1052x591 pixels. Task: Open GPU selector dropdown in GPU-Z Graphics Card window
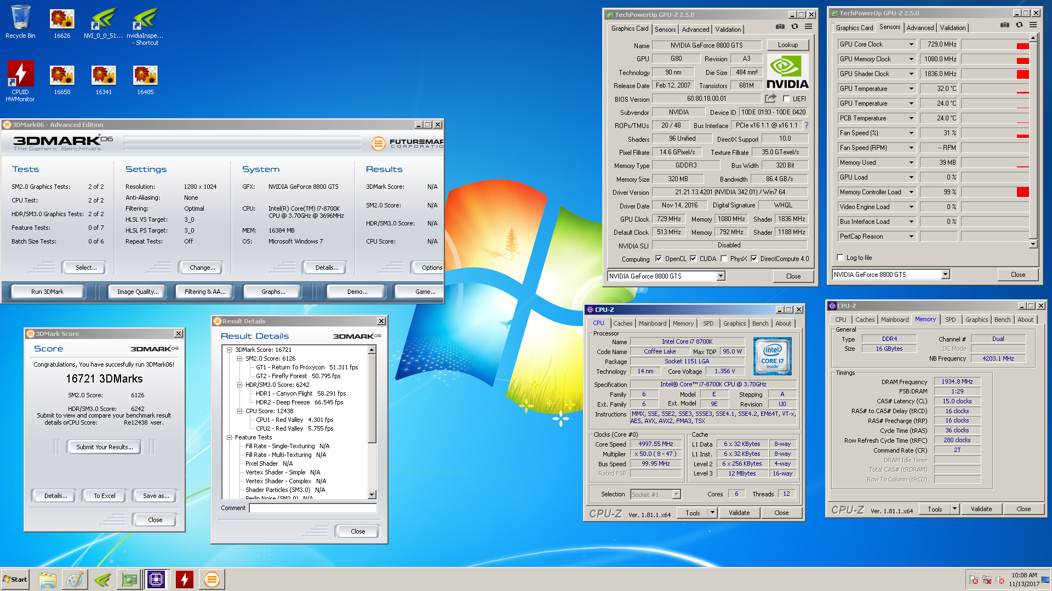(721, 276)
